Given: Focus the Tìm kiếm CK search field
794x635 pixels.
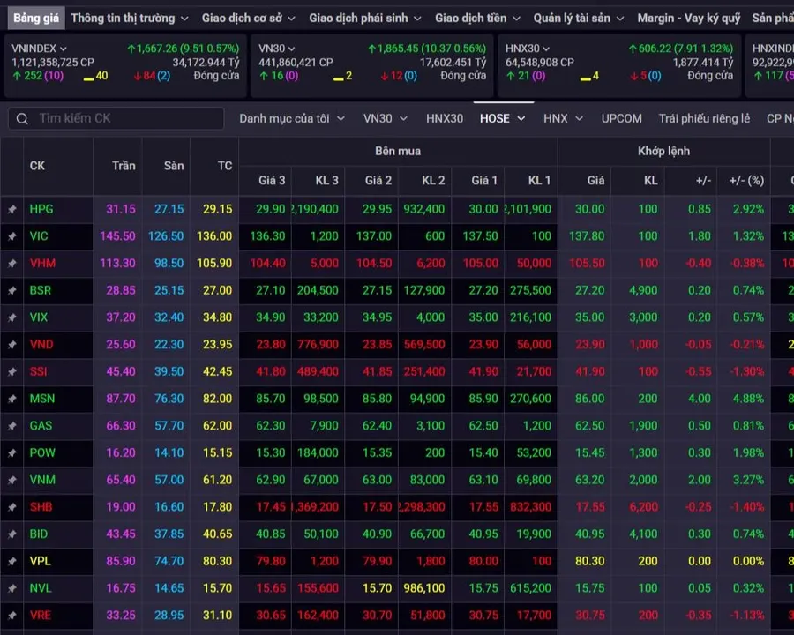Looking at the screenshot, I should point(116,118).
